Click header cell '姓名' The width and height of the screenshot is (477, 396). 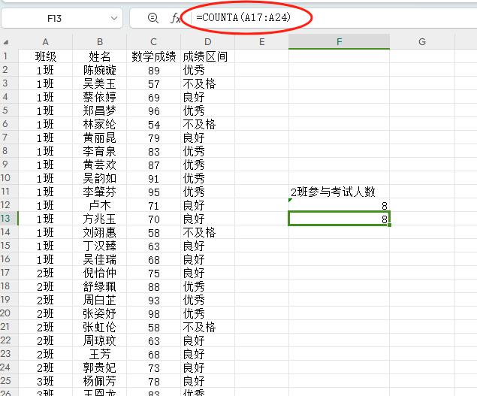coord(99,56)
